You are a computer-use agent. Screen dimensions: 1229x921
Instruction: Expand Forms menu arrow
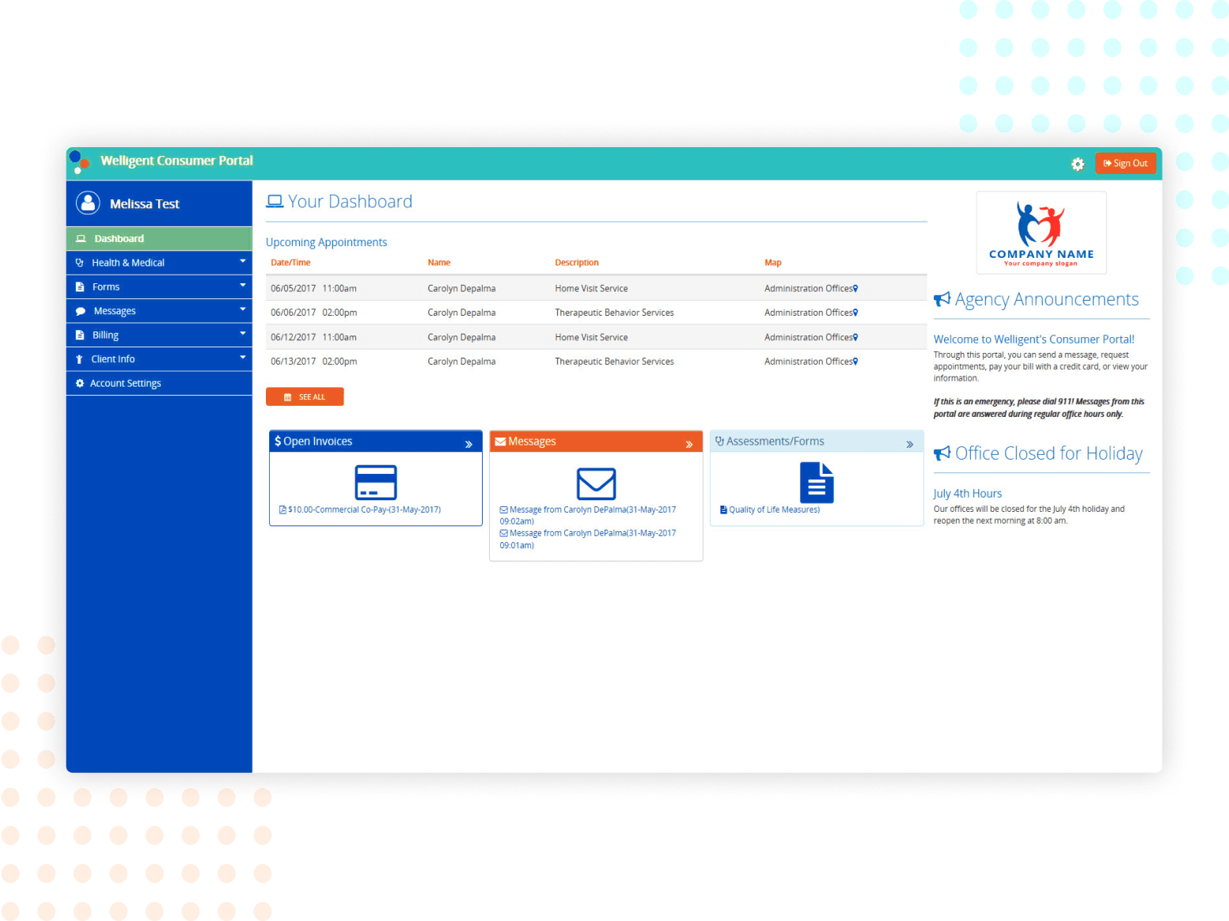243,285
